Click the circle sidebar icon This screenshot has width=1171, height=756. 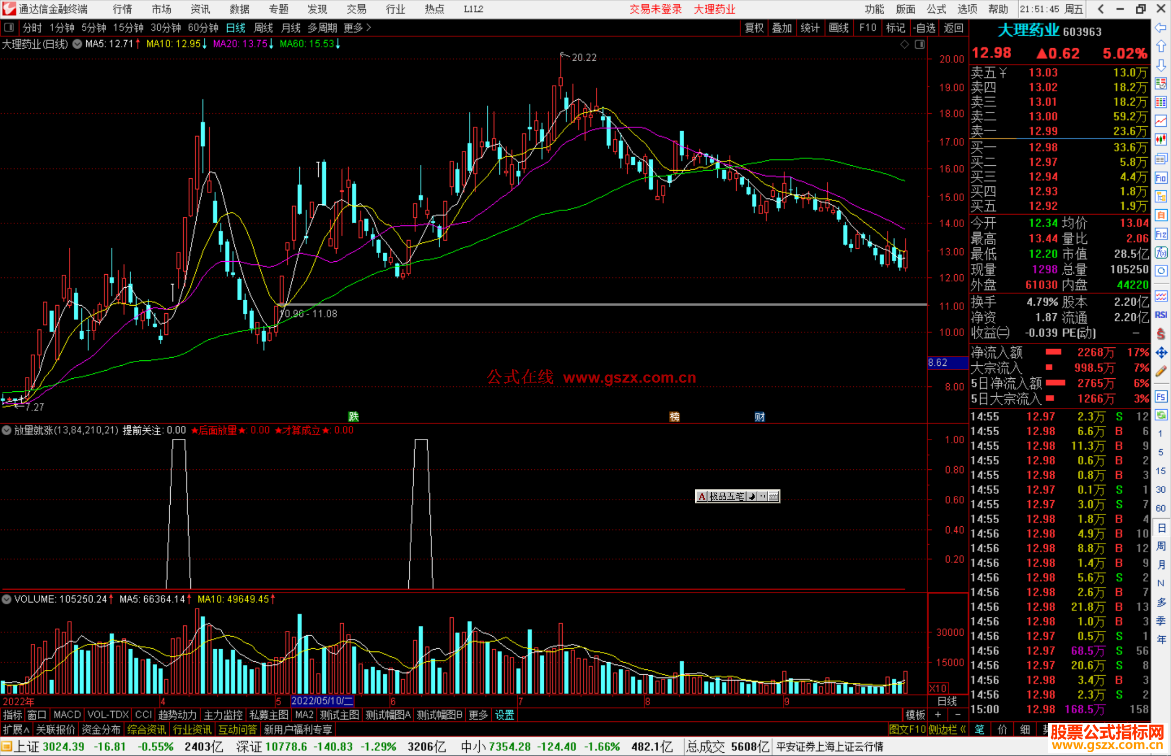(1161, 271)
